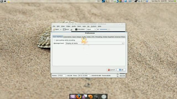Open the Video menu in menu bar
This screenshot has height=99, width=177.
coord(68,26)
